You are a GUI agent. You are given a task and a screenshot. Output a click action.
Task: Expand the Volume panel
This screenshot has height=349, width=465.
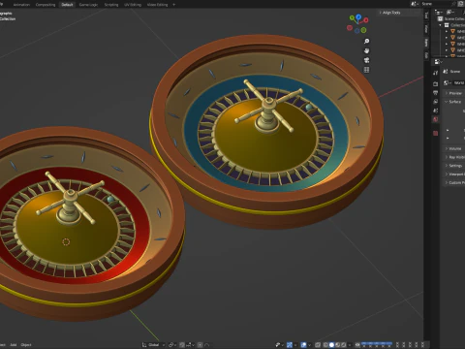[x=453, y=148]
